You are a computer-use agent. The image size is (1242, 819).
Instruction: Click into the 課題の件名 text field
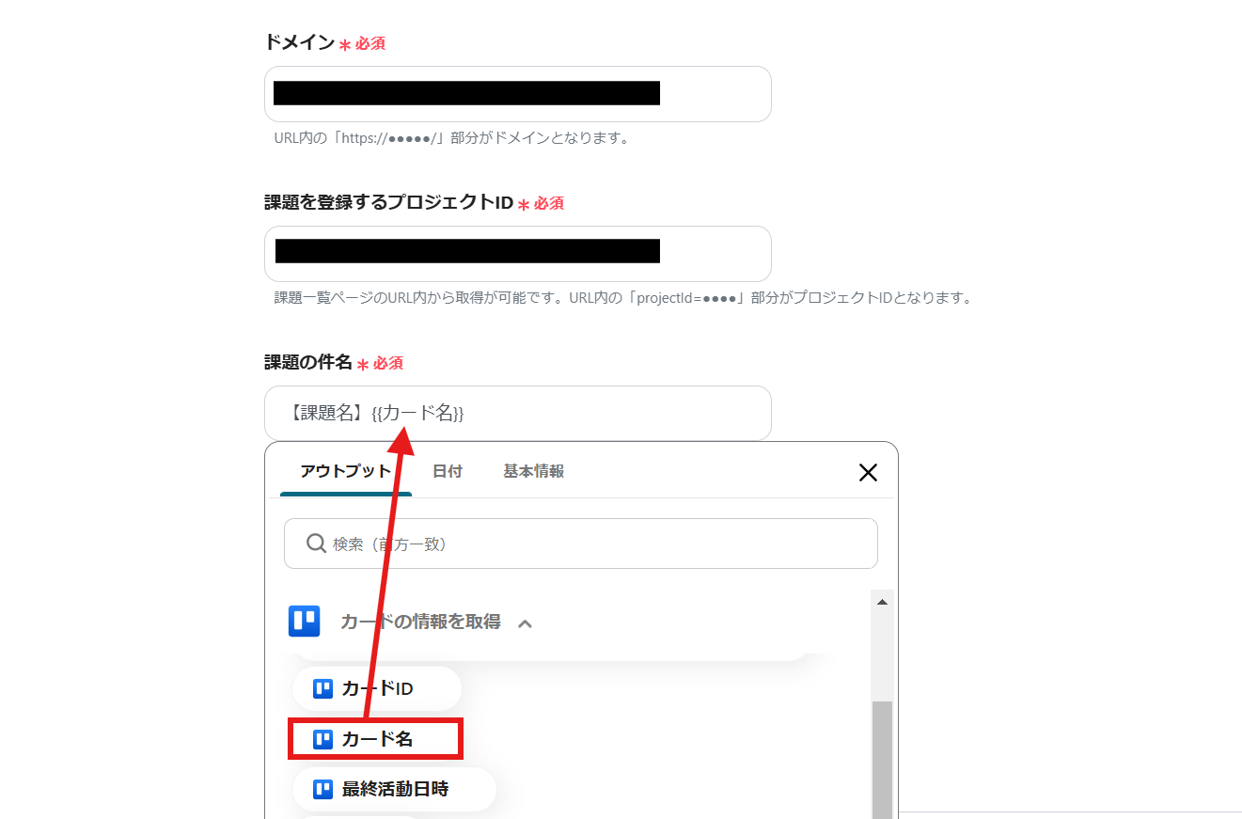pyautogui.click(x=518, y=413)
